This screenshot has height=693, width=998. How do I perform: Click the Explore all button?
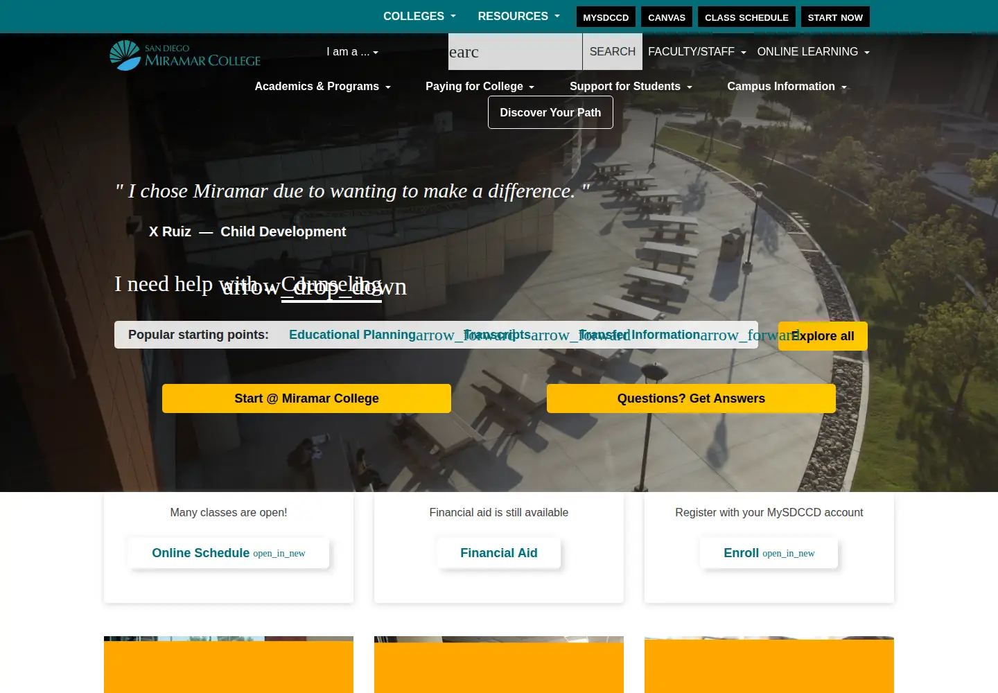(x=823, y=336)
